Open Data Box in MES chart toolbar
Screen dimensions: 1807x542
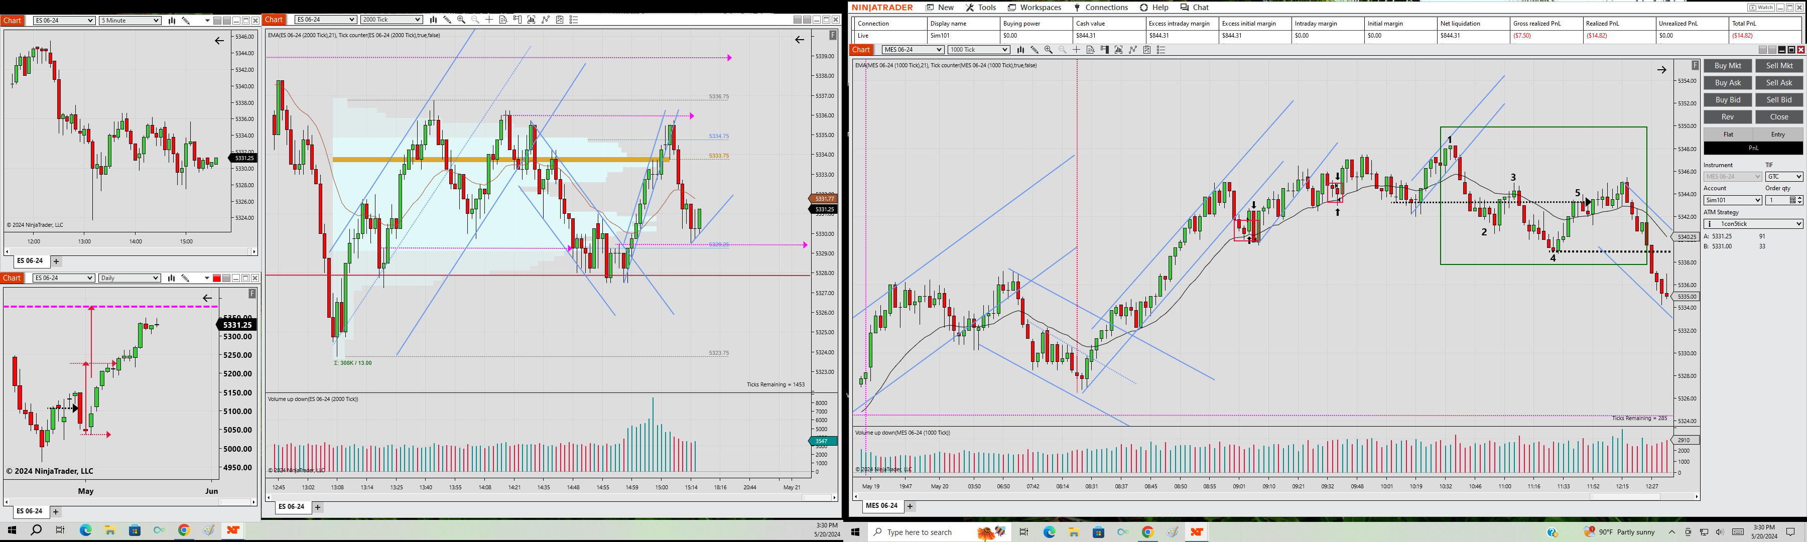coord(1090,50)
